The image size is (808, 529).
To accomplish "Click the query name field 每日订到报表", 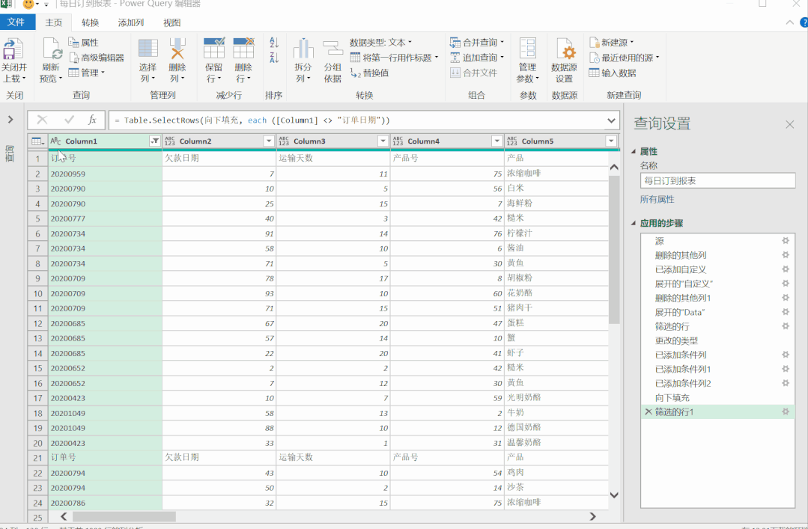I will click(717, 180).
